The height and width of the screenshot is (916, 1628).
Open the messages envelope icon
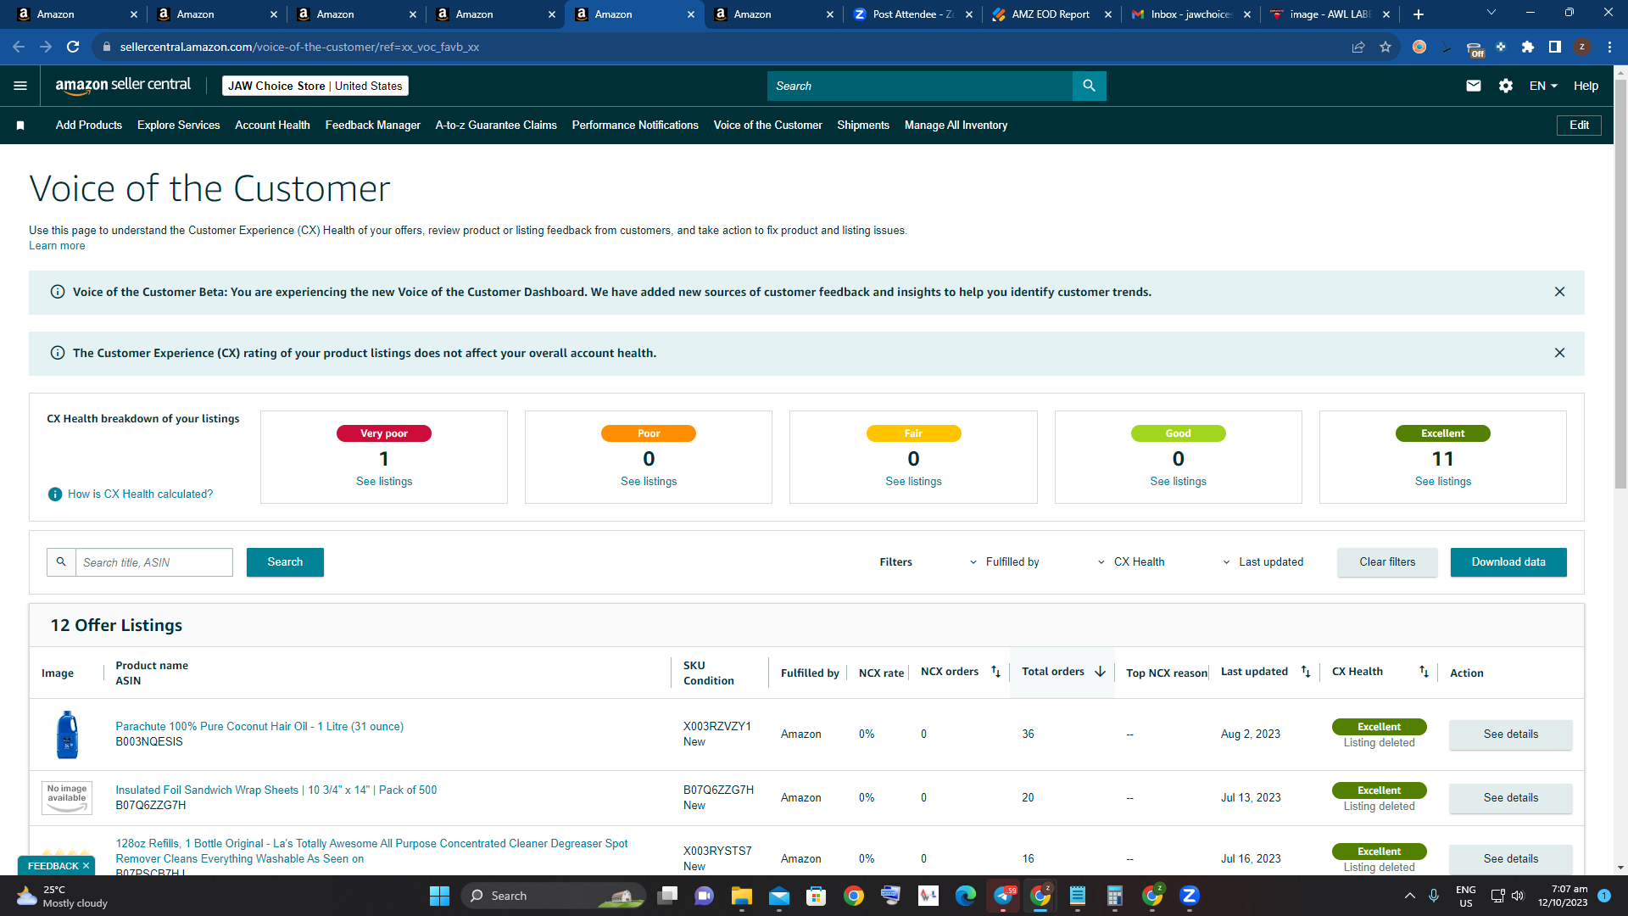(1474, 86)
